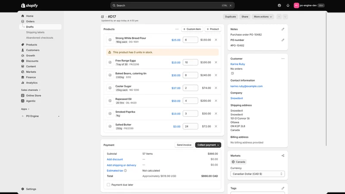
Task: Open Orders in sidebar
Action: pos(40,21)
